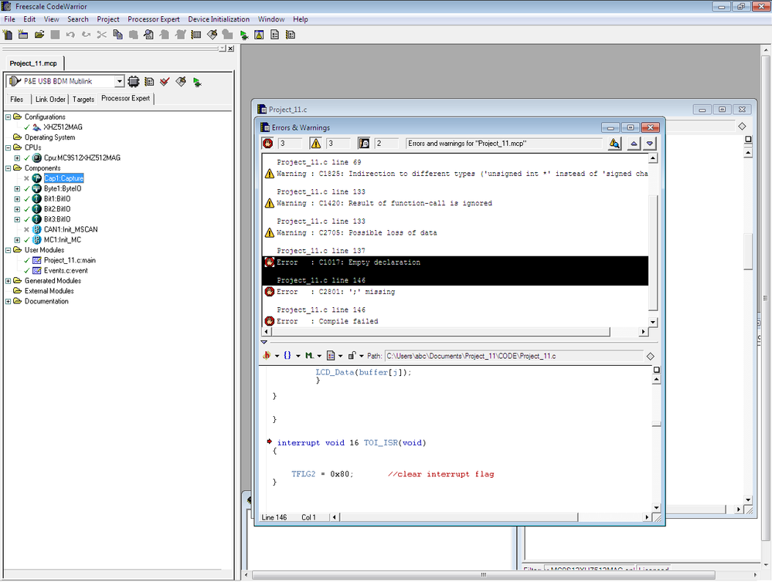
Task: Expand the Documentation folder
Action: 8,302
